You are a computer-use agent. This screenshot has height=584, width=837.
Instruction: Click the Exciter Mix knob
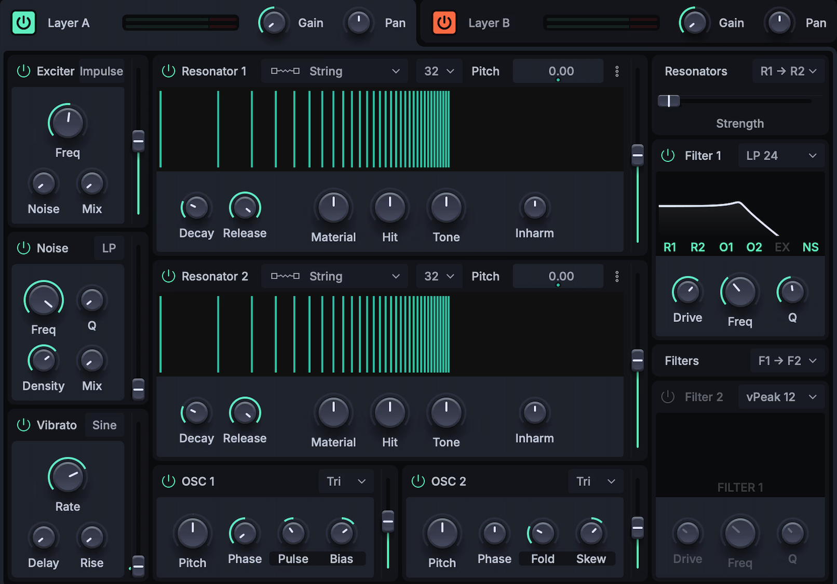[92, 183]
